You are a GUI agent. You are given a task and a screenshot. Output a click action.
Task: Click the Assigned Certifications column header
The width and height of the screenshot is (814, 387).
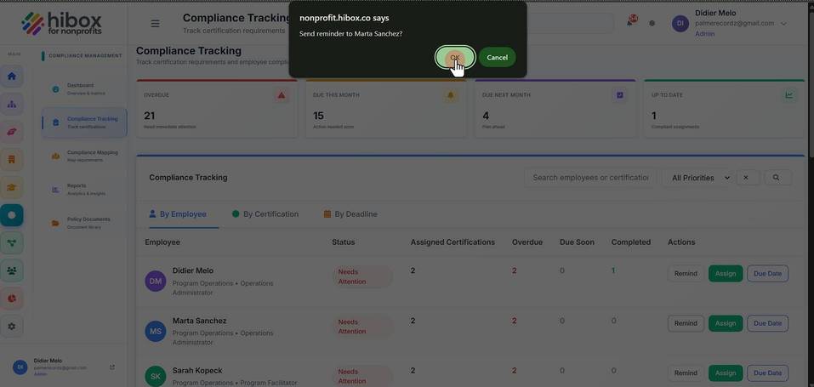click(x=453, y=242)
